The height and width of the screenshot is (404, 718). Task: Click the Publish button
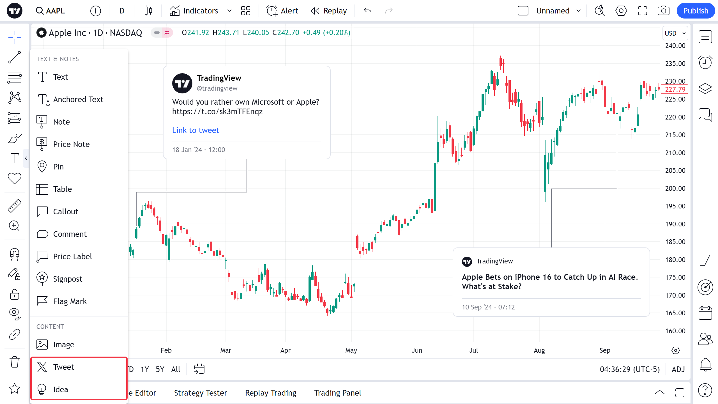click(696, 11)
